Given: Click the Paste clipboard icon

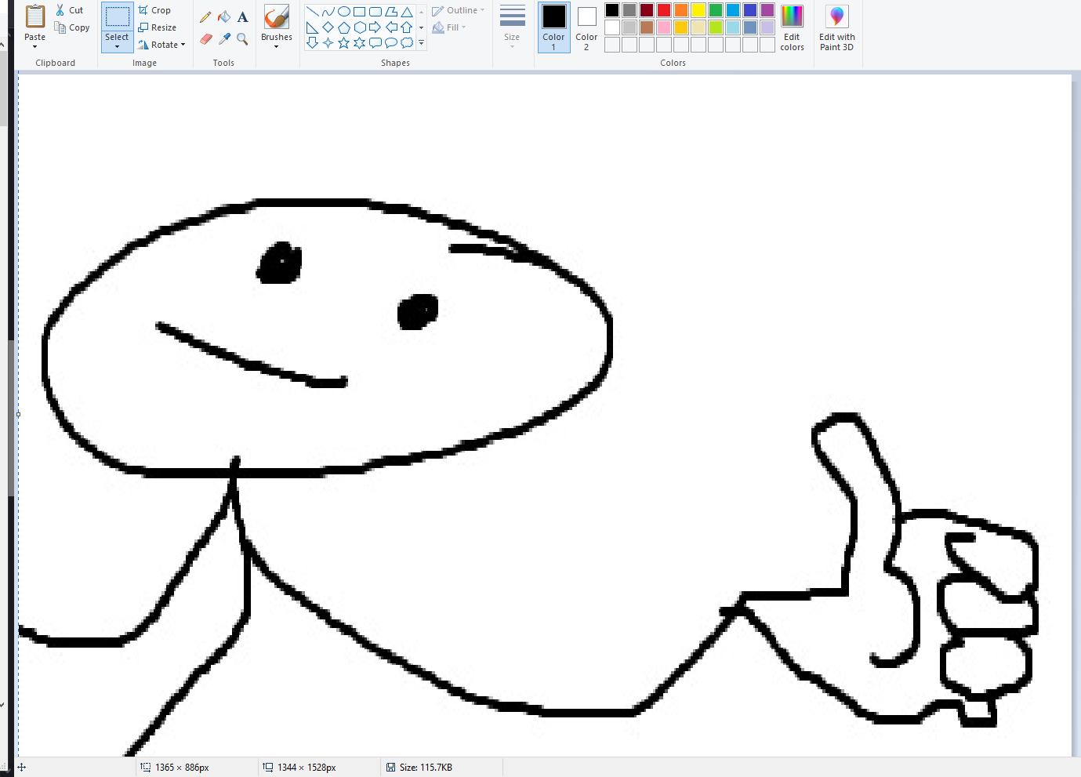Looking at the screenshot, I should point(35,16).
